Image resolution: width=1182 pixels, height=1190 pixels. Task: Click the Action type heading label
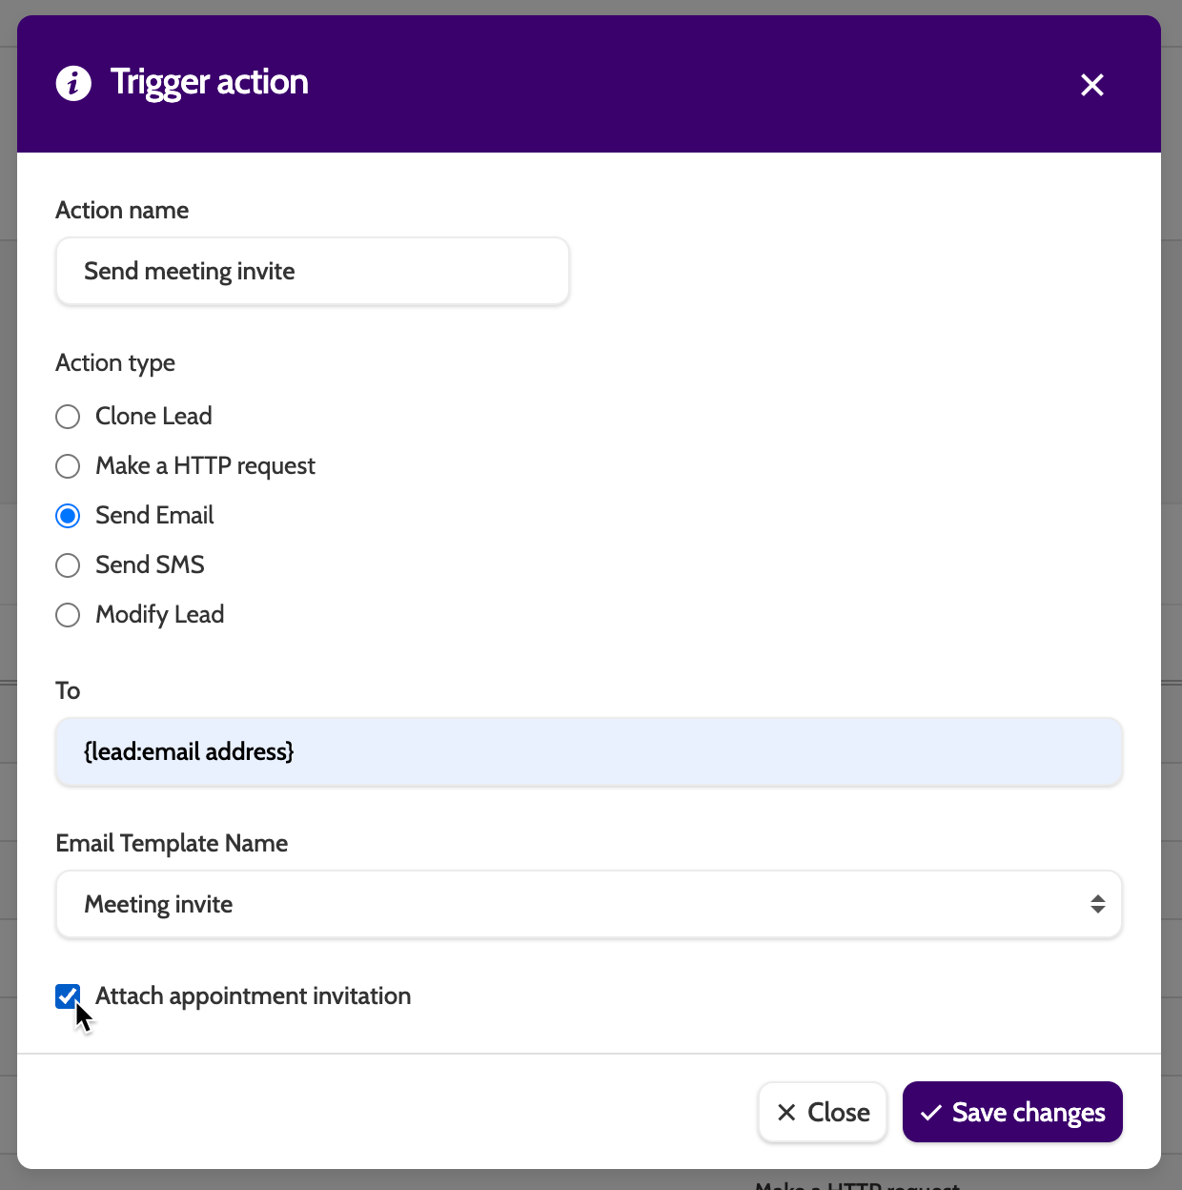click(115, 362)
